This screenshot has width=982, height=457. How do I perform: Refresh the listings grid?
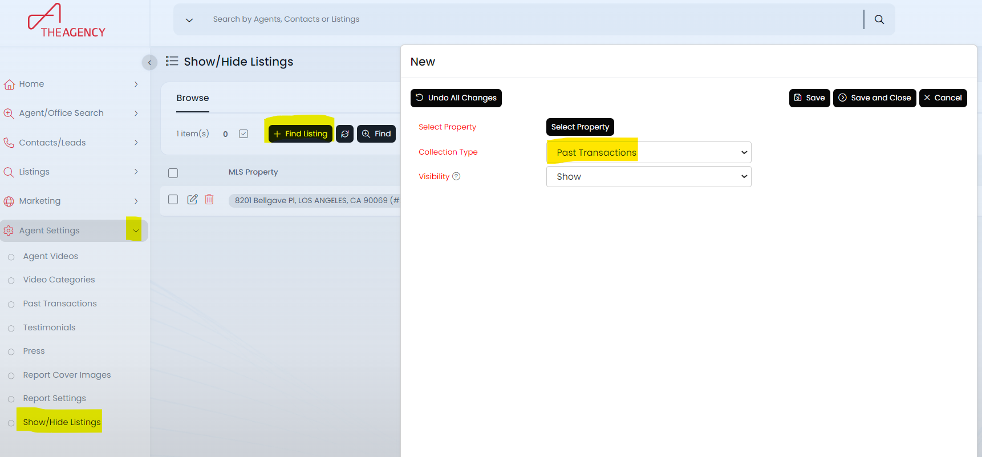pos(345,134)
